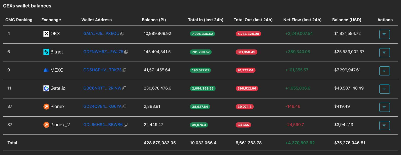This screenshot has height=155, width=401.
Task: Copy the MEXC wallet address
Action: click(x=125, y=70)
